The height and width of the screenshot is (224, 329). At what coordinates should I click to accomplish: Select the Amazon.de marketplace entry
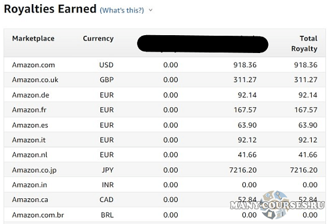click(31, 95)
